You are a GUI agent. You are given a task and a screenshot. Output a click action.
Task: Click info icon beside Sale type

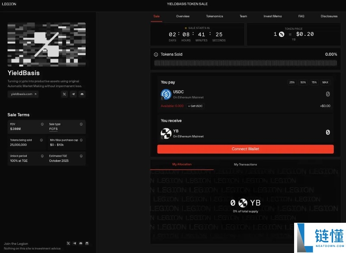81,124
